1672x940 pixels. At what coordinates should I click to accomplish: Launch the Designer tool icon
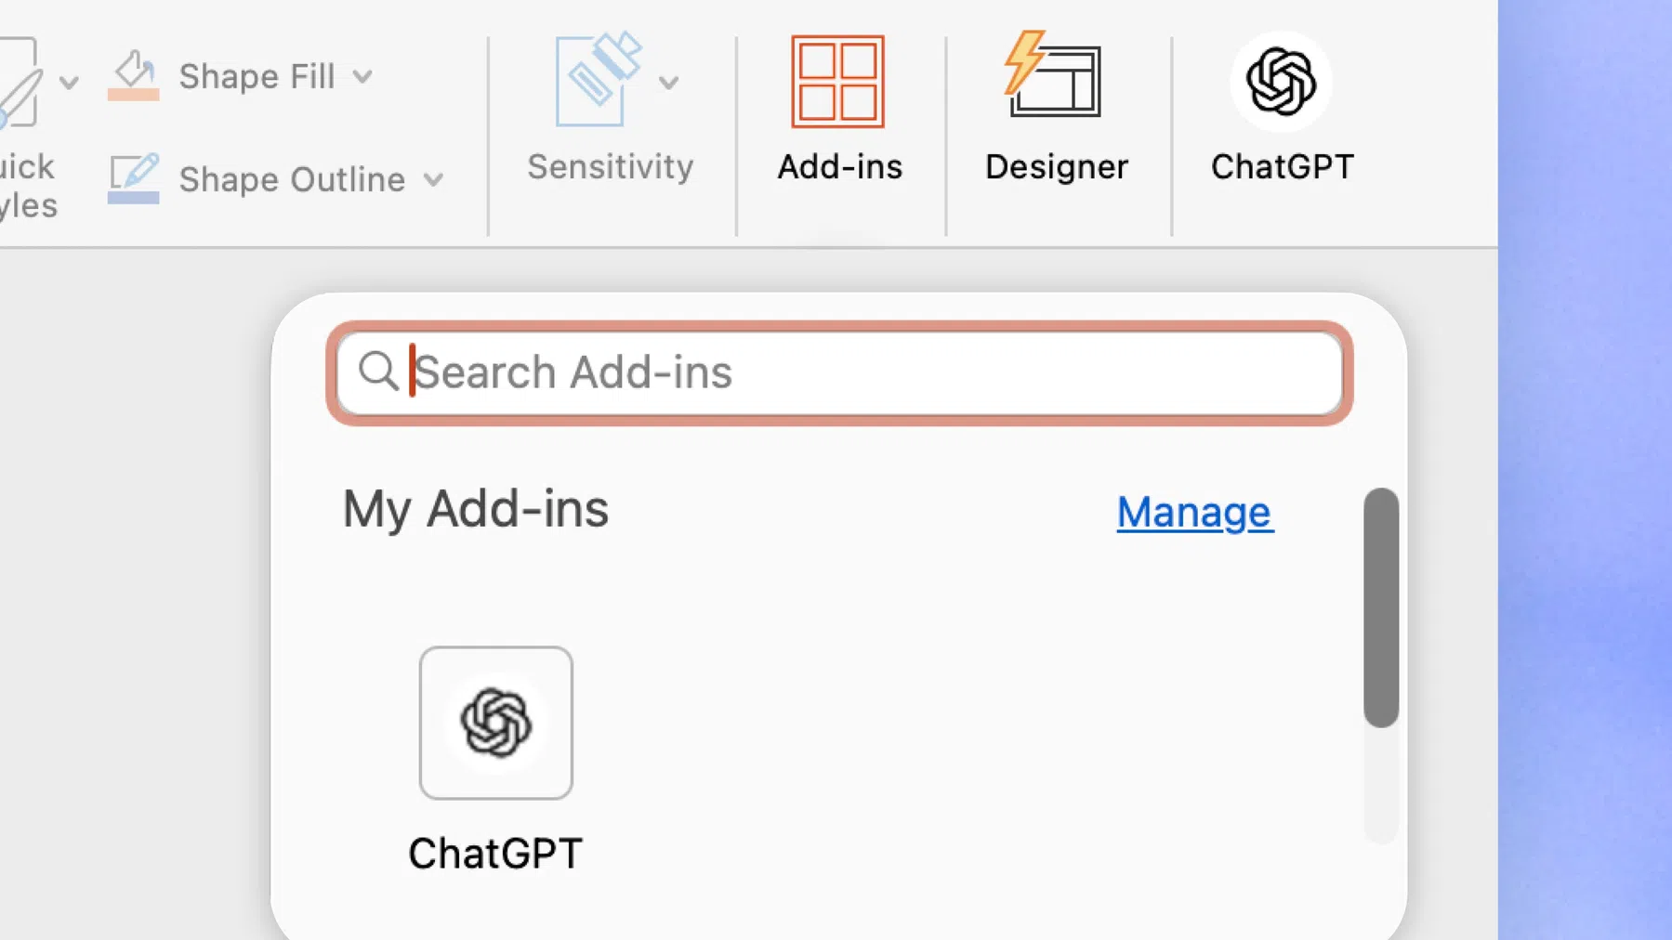coord(1053,74)
